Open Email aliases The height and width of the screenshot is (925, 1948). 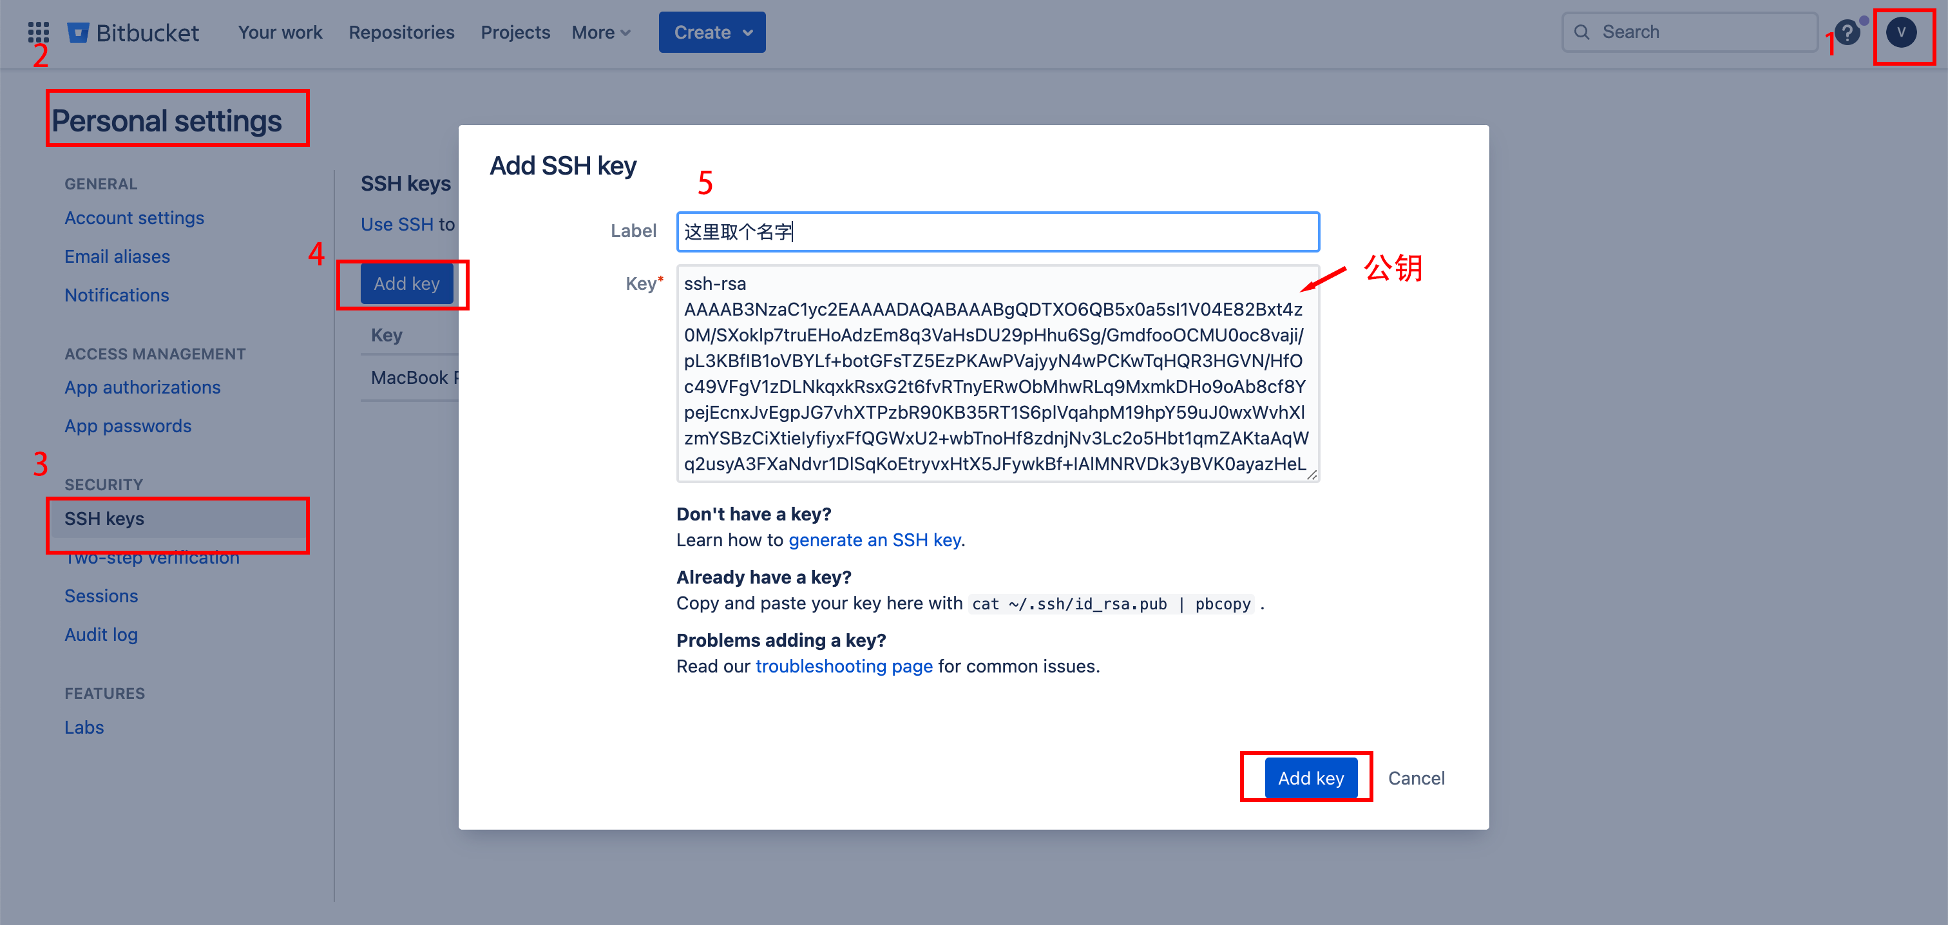point(117,256)
